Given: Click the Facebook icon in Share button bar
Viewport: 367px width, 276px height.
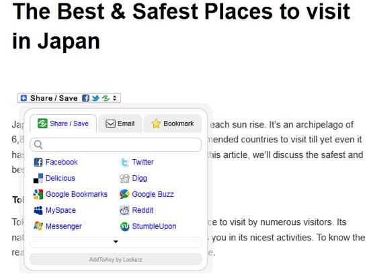Looking at the screenshot, I should 85,98.
